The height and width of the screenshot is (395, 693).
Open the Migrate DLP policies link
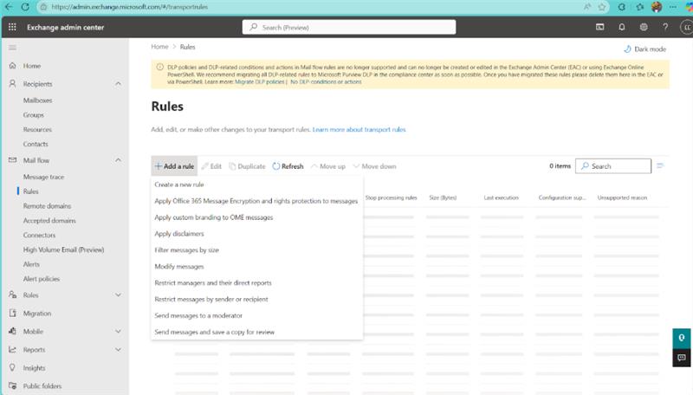click(x=259, y=81)
